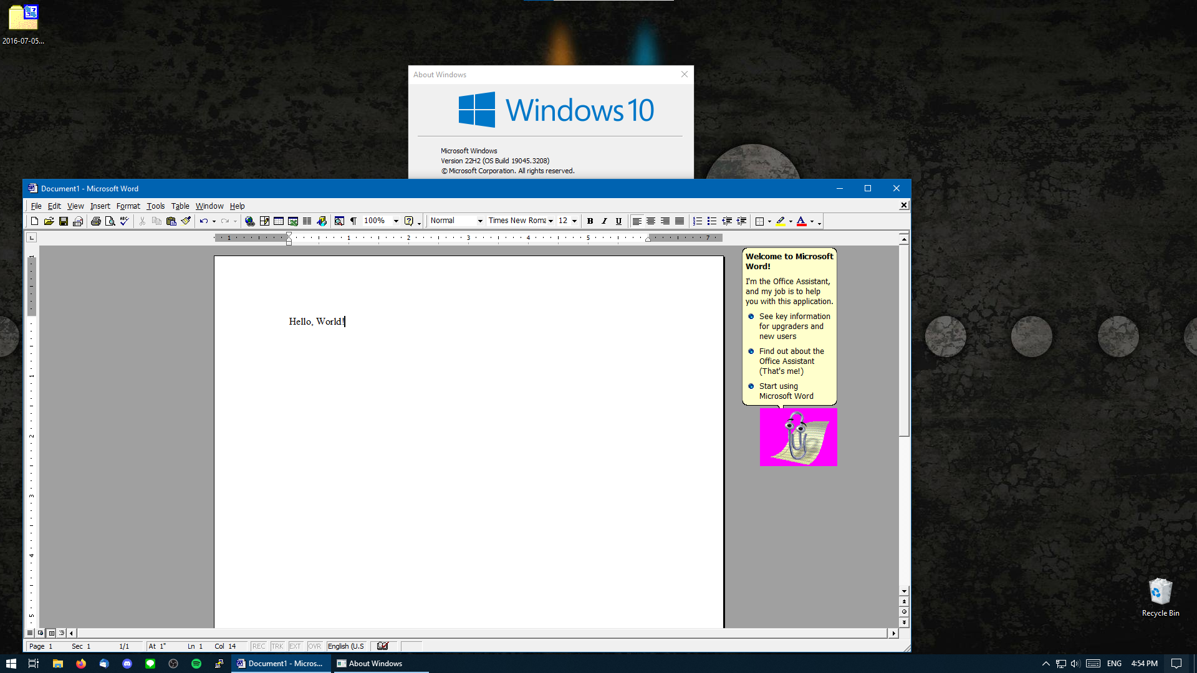Screen dimensions: 1197x673
Task: Show hidden tray icons chevron
Action: point(1046,664)
